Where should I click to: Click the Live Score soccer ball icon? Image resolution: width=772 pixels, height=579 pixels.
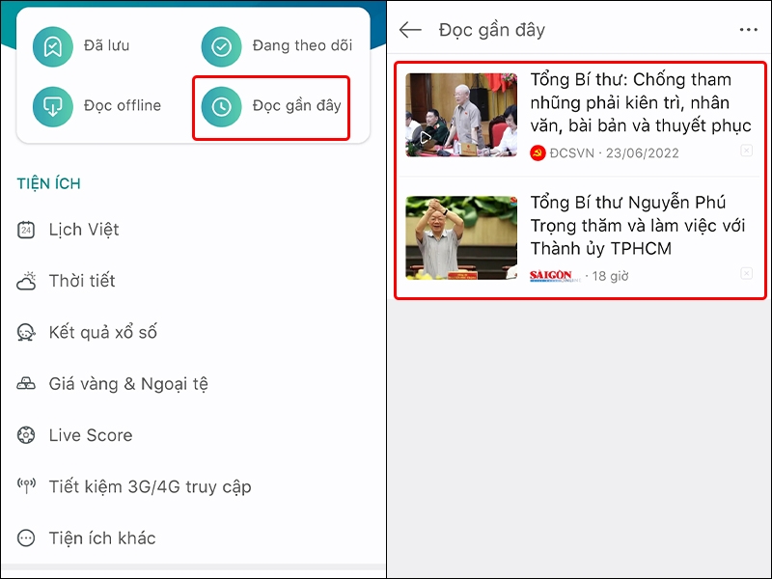pyautogui.click(x=26, y=435)
